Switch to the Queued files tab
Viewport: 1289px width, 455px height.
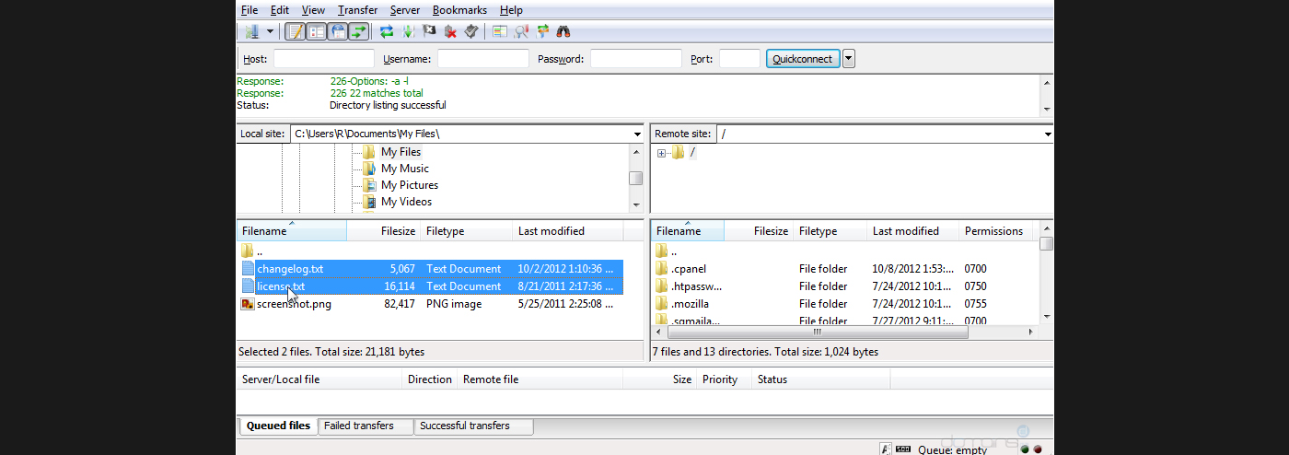coord(278,426)
